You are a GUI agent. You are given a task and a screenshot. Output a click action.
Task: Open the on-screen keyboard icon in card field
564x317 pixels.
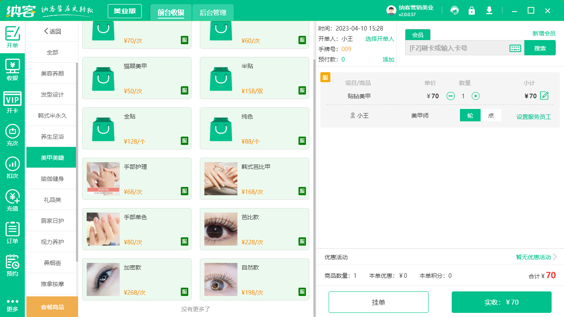[x=515, y=48]
